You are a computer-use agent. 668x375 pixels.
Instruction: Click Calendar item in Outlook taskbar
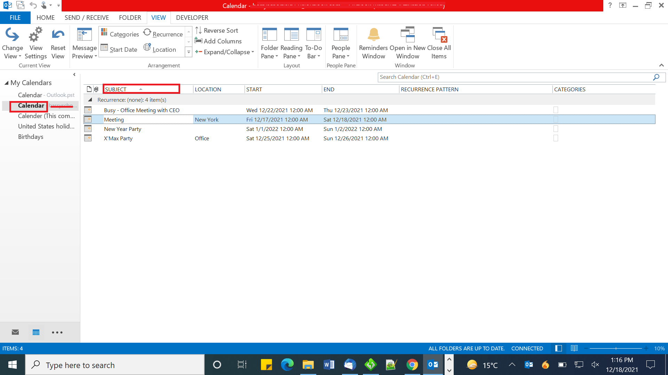[x=36, y=332]
